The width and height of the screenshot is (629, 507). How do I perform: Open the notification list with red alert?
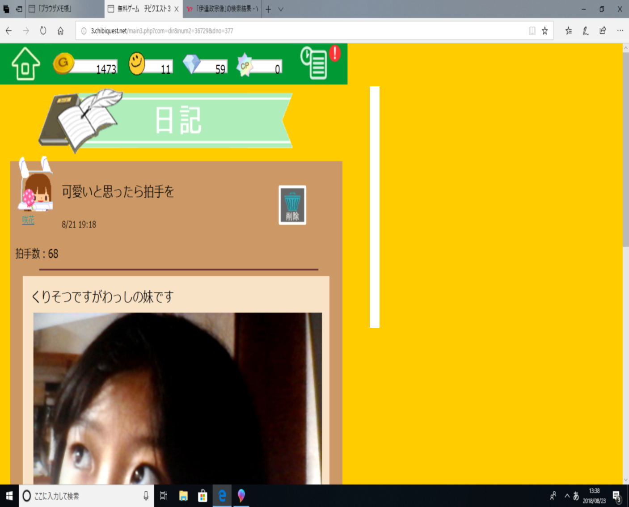(314, 63)
